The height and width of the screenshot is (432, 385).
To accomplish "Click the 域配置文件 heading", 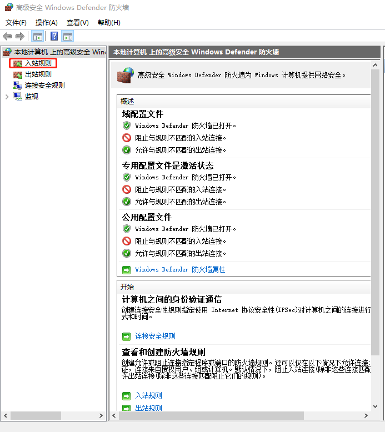I will click(x=142, y=114).
